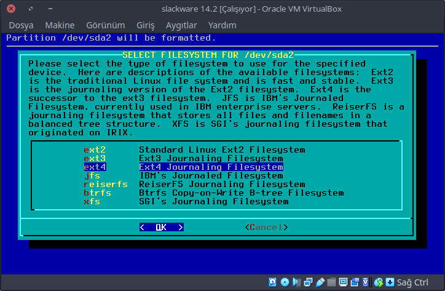Click the restore window button in titlebar
The width and height of the screenshot is (445, 291).
[31, 9]
